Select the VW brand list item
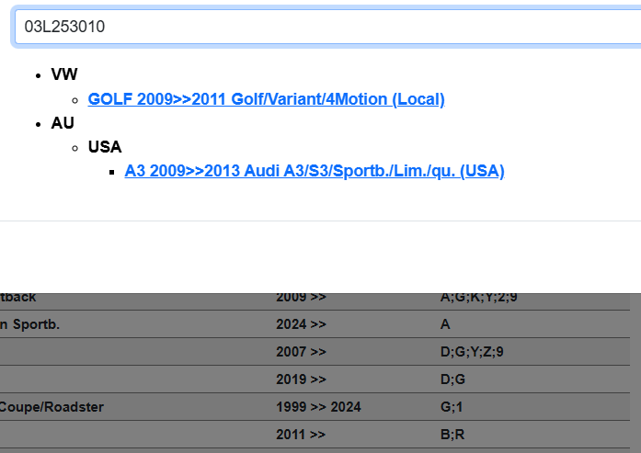This screenshot has height=453, width=641. [63, 75]
